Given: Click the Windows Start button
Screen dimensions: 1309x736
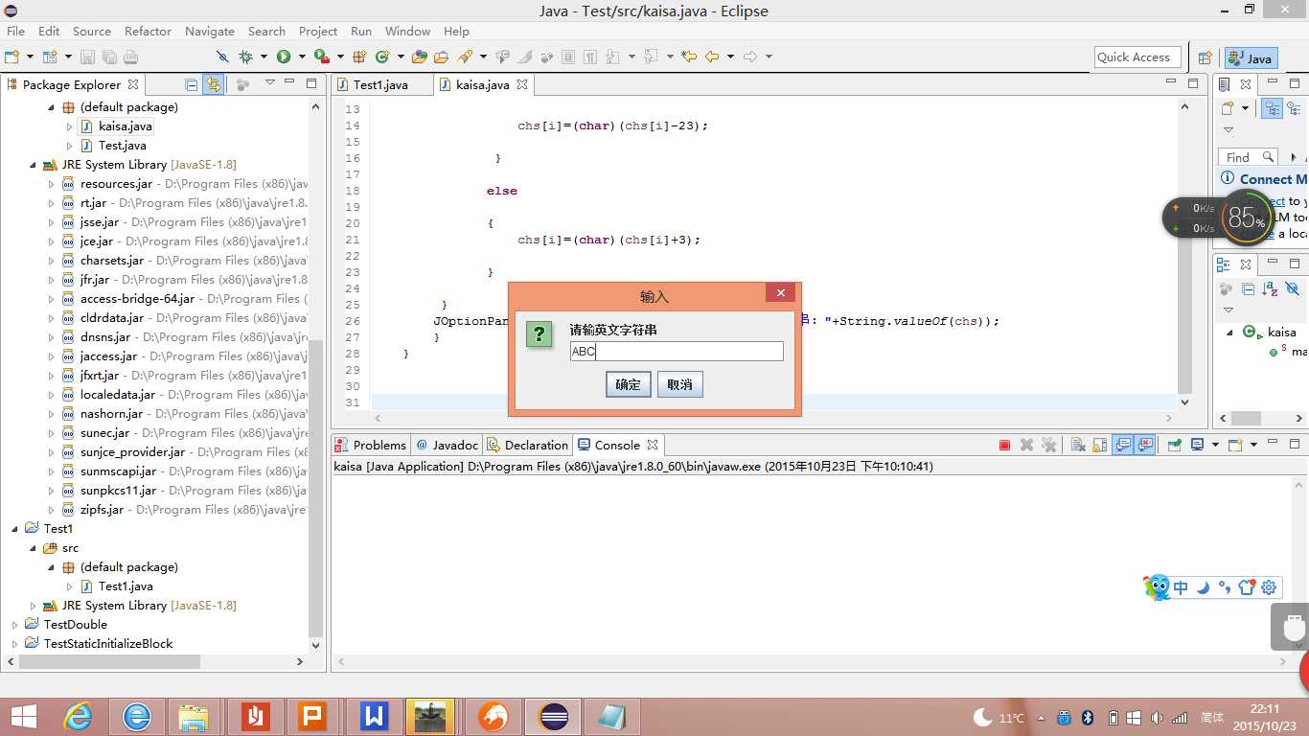Looking at the screenshot, I should pyautogui.click(x=23, y=716).
